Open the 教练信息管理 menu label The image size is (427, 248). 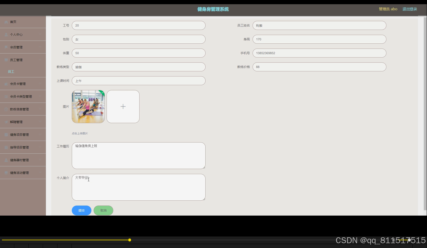pos(19,109)
